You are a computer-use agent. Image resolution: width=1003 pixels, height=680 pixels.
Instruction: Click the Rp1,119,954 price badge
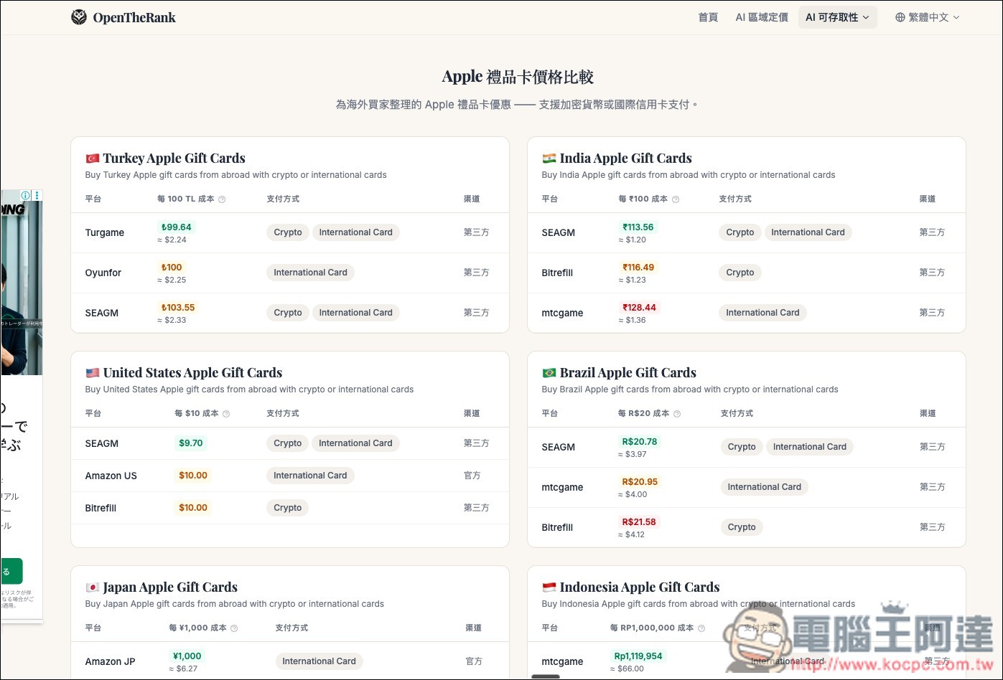click(x=638, y=656)
